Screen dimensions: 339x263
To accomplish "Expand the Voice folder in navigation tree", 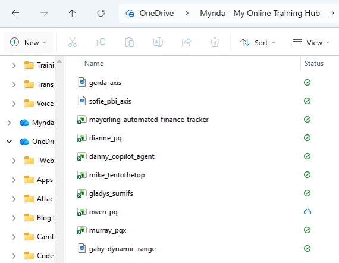I will pyautogui.click(x=14, y=104).
